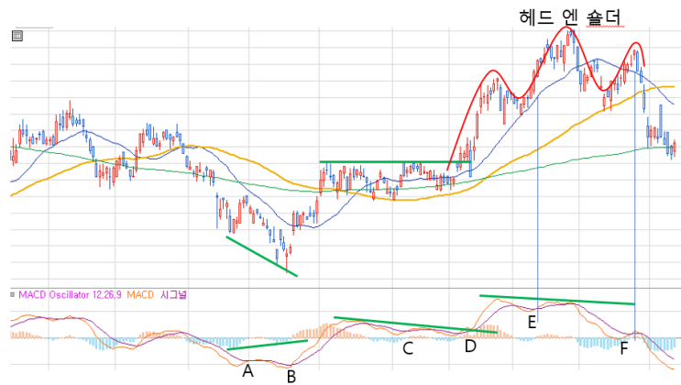This screenshot has height=385, width=681.
Task: Select the letter C annotation in the MACD panel
Action: tap(408, 348)
